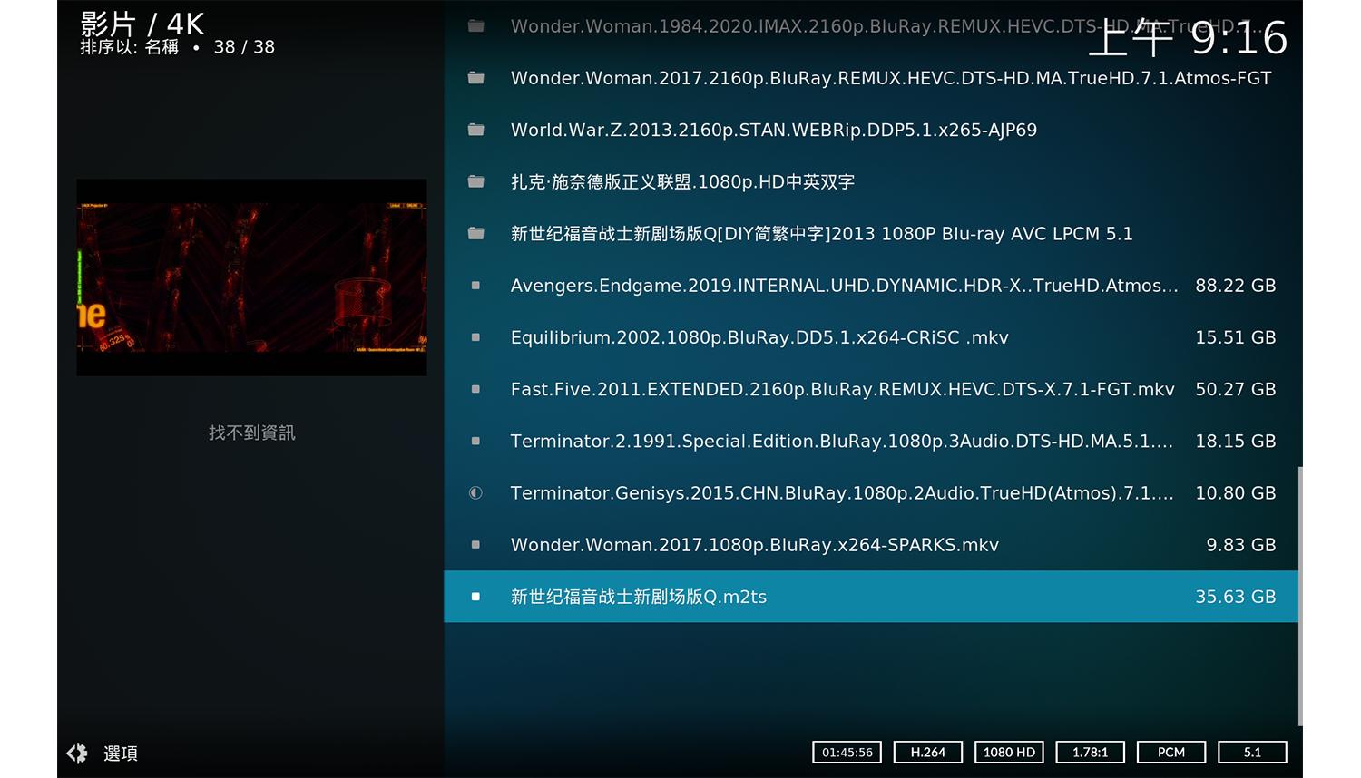Click the Kodi logo at bottom left

[77, 753]
